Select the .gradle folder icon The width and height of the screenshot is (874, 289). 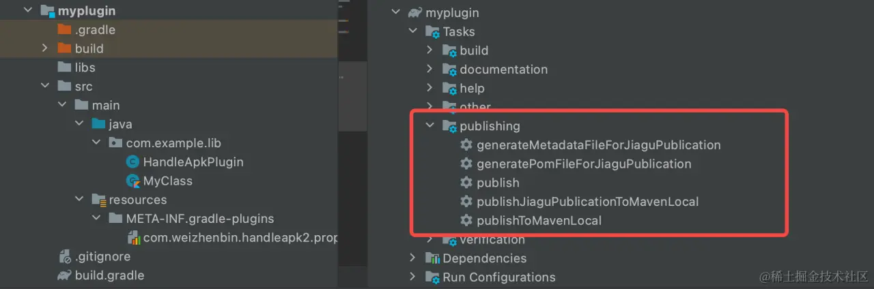pos(64,30)
